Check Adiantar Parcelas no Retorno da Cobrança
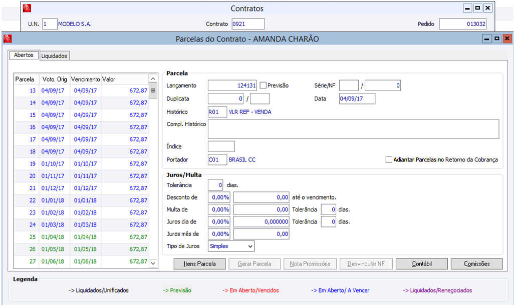 point(389,159)
